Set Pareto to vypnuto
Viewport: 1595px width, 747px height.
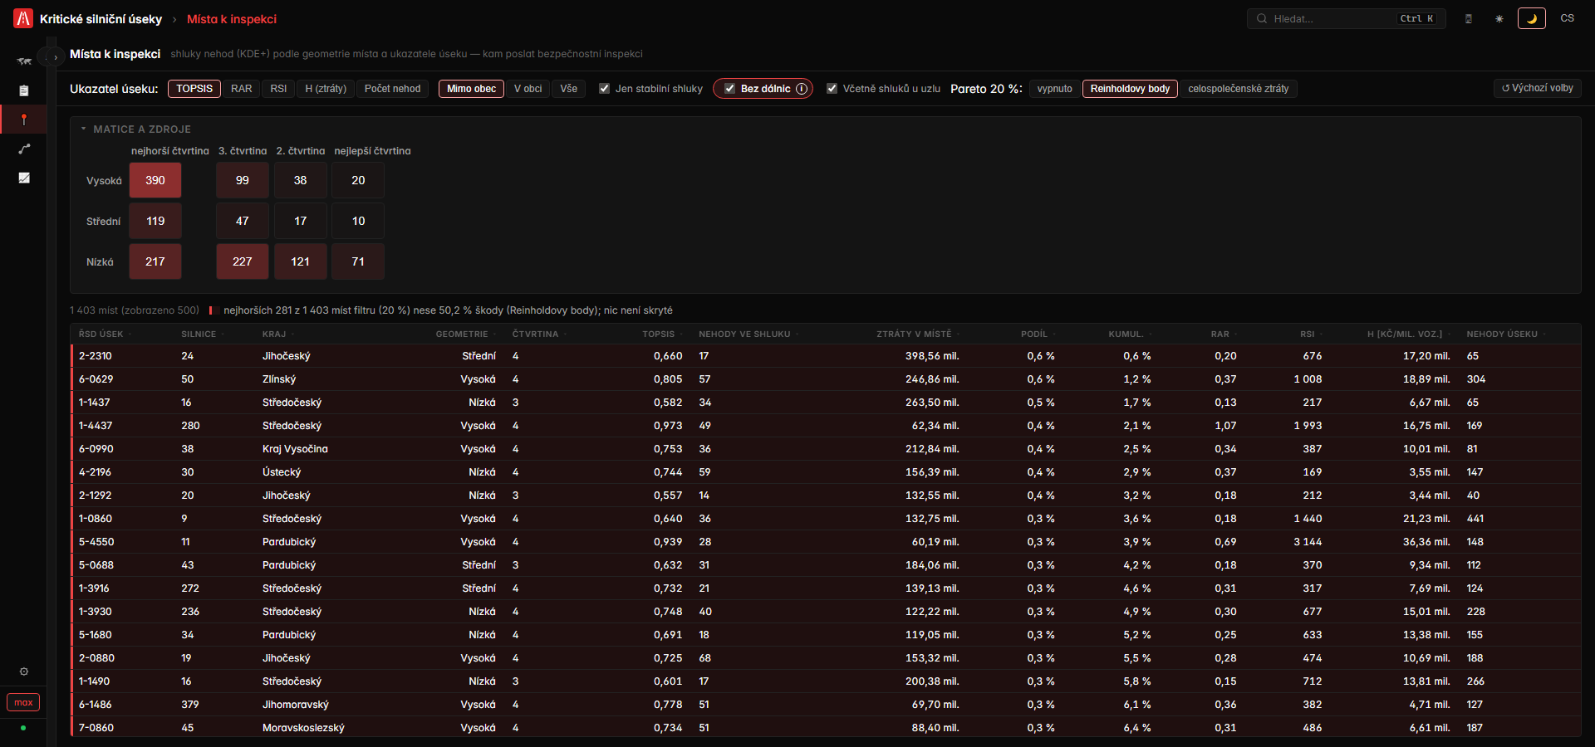tap(1054, 89)
